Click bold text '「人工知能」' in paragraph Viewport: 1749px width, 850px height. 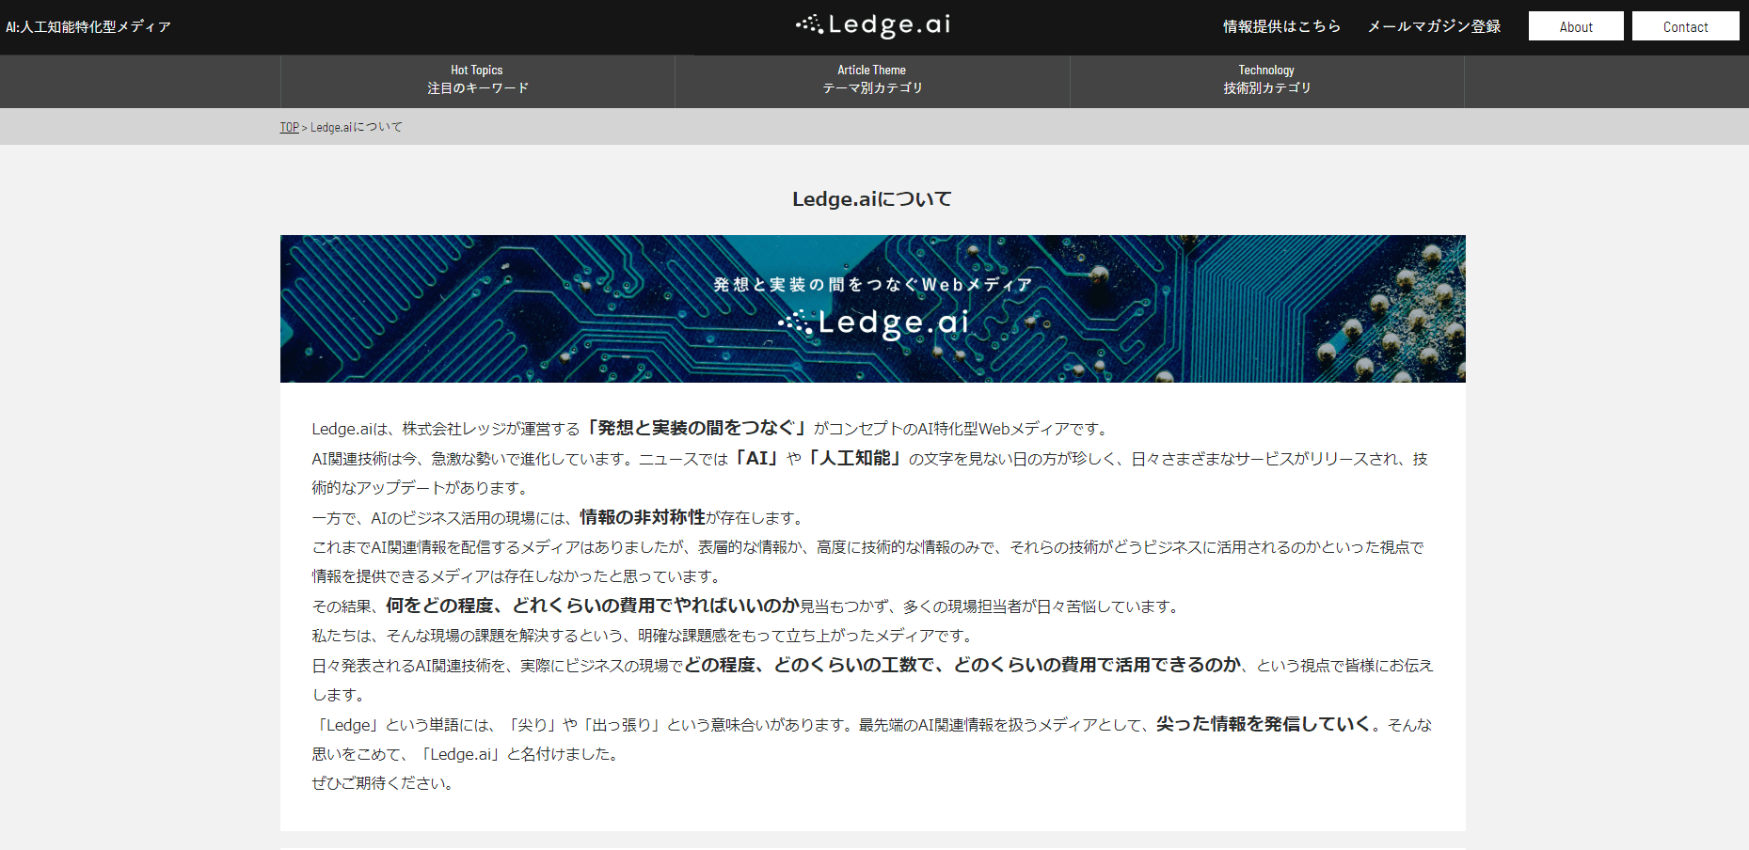pos(854,458)
